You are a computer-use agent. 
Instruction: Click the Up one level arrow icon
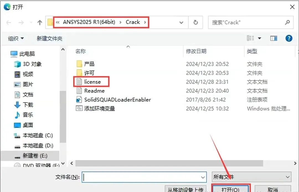point(40,22)
